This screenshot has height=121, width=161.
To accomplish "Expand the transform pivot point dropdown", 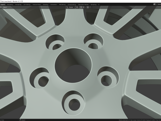I will pos(77,7).
